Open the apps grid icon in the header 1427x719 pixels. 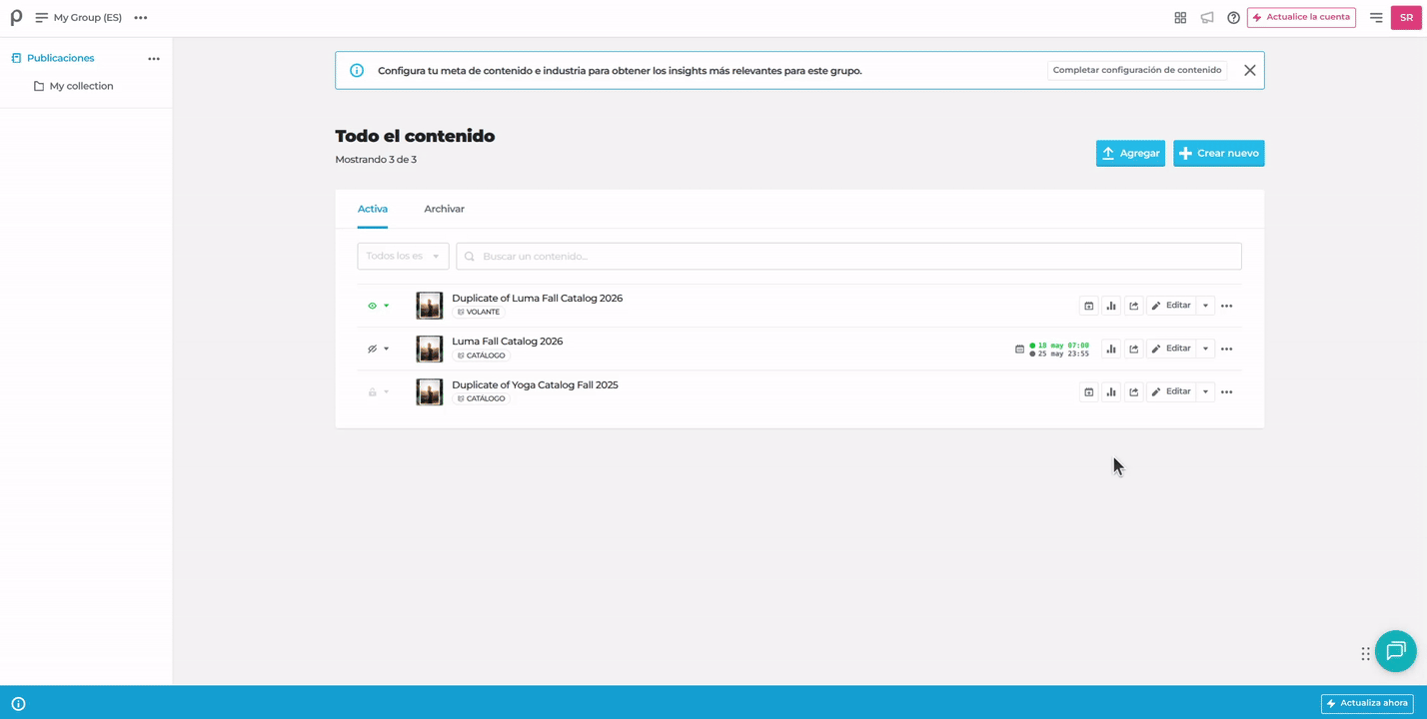tap(1180, 18)
